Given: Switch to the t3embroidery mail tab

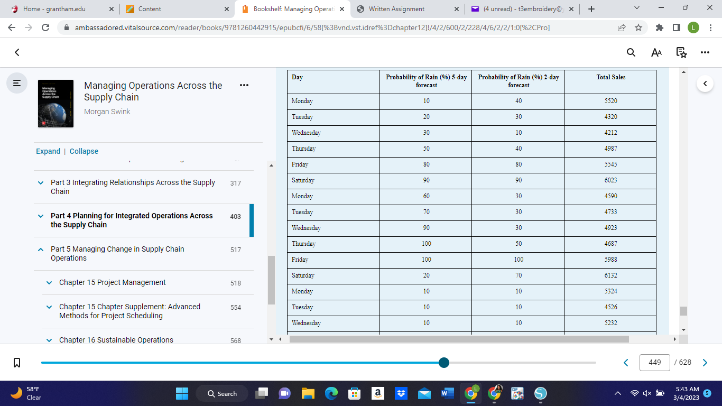Looking at the screenshot, I should point(522,9).
